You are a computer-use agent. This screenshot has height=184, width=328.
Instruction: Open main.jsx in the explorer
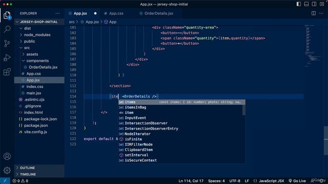pos(39,93)
